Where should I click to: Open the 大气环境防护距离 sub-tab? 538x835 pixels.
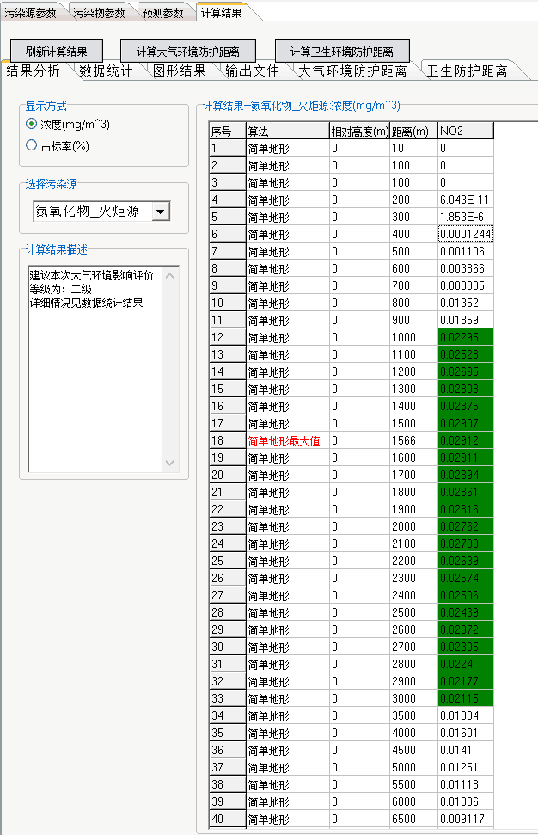pyautogui.click(x=352, y=71)
